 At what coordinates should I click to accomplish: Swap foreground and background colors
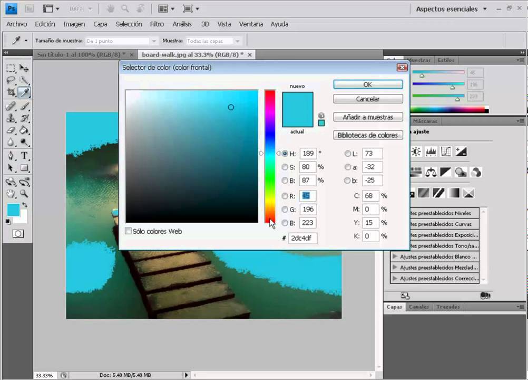25,204
